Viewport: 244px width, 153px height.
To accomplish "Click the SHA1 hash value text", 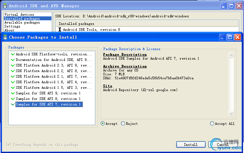I will pos(154,78).
